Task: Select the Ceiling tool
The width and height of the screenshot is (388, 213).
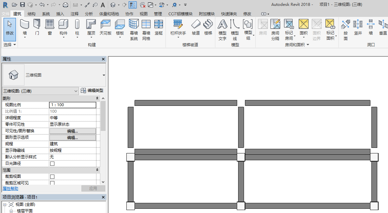Action: point(106,27)
